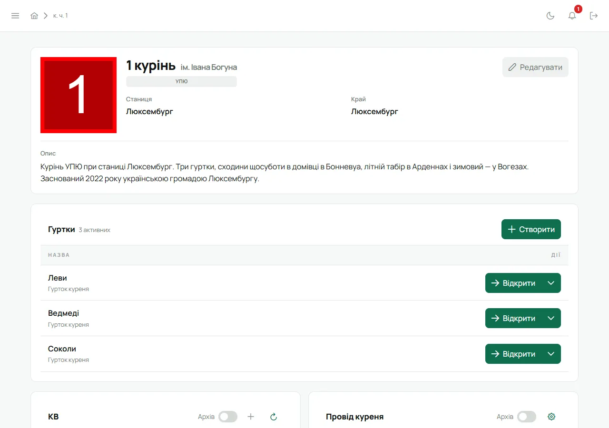Screen dimensions: 609x428
Task: Click the Люксембург value under Станиця
Action: coord(149,112)
